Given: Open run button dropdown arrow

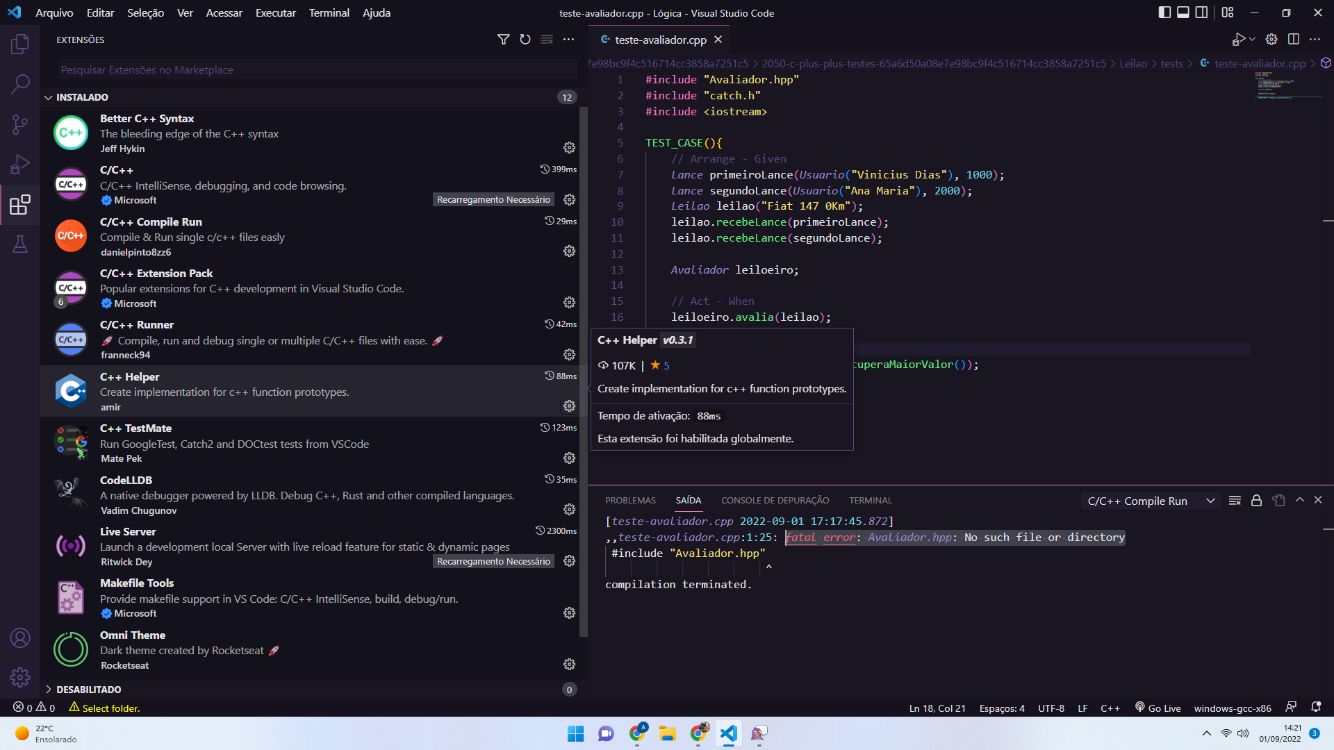Looking at the screenshot, I should coord(1252,40).
